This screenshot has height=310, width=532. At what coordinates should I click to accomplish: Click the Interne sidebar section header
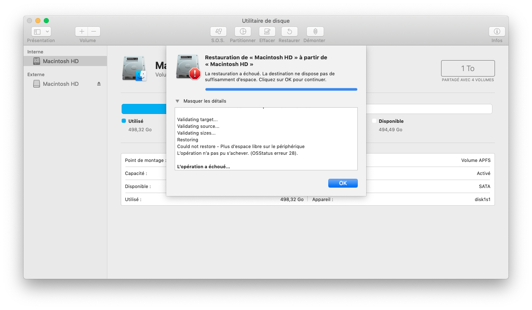click(35, 52)
